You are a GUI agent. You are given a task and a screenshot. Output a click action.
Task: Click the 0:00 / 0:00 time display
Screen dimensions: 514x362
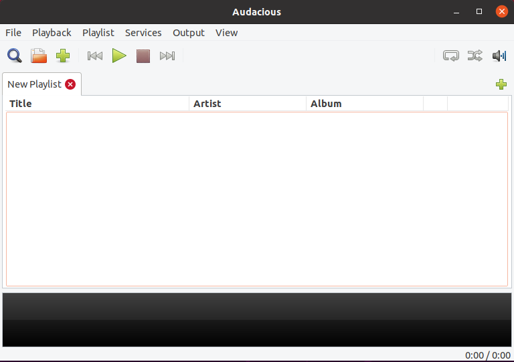click(x=487, y=355)
